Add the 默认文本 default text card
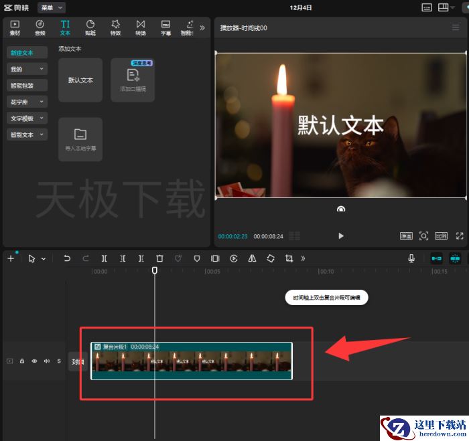 pyautogui.click(x=80, y=80)
